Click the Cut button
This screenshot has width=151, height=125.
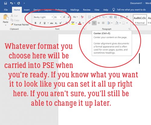point(14,16)
